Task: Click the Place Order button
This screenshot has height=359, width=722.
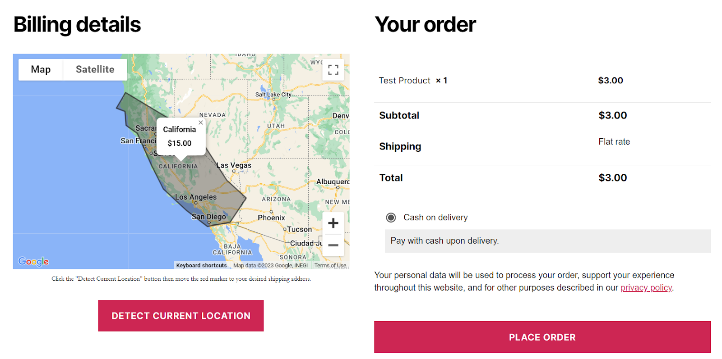Action: tap(542, 337)
